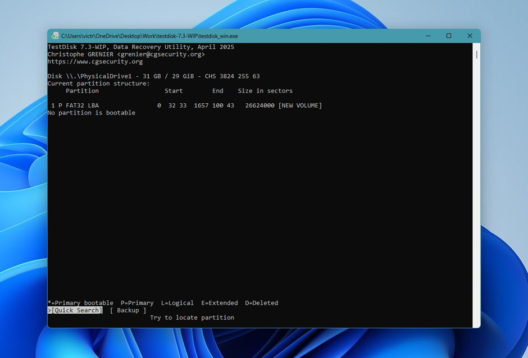528x358 pixels.
Task: Select the Quick Search option
Action: 75,310
